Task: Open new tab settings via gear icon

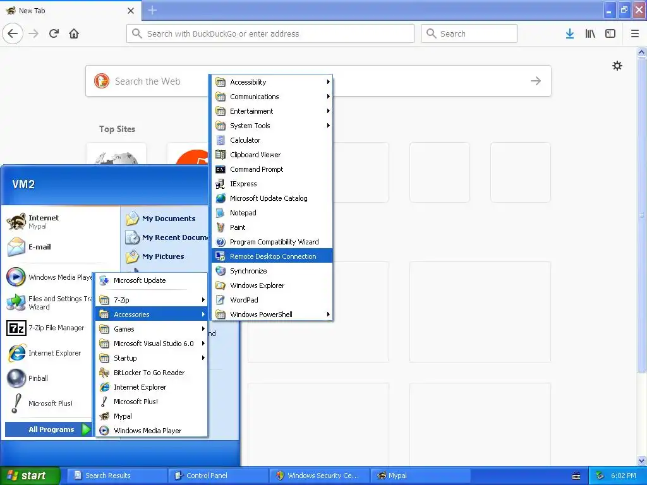Action: tap(617, 66)
